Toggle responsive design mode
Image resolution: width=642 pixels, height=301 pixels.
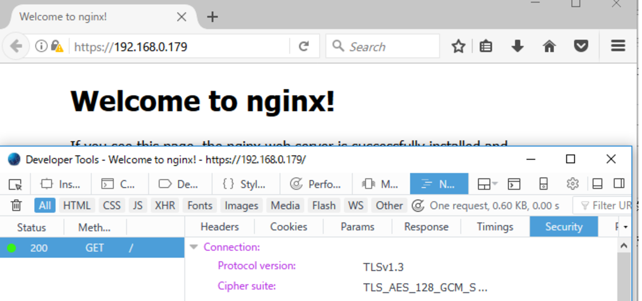543,183
